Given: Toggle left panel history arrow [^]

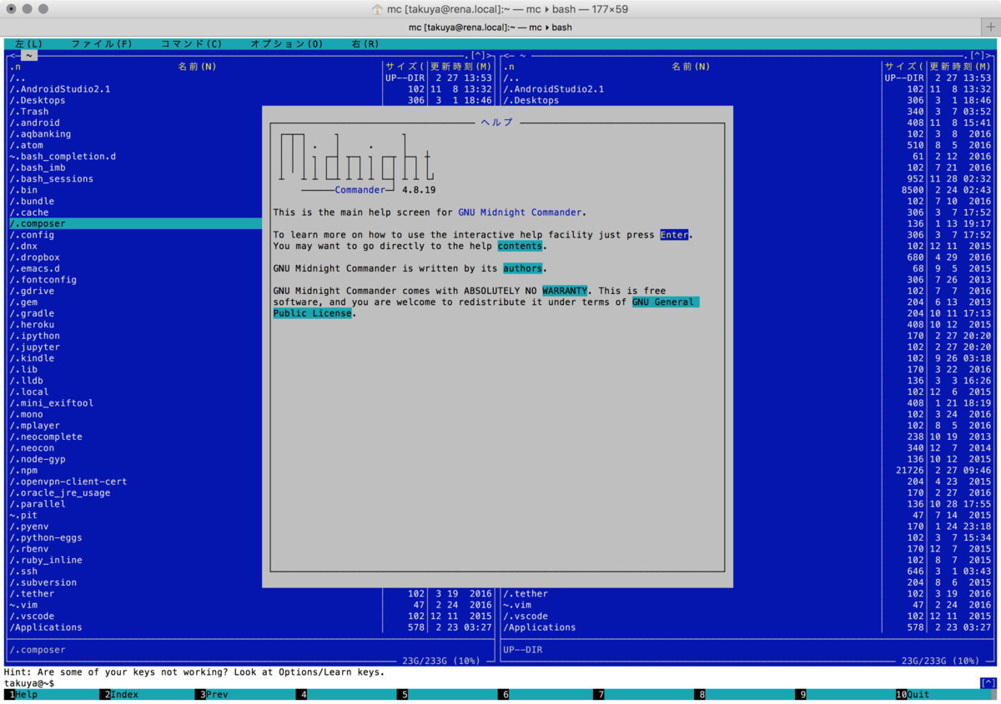Looking at the screenshot, I should pyautogui.click(x=478, y=56).
